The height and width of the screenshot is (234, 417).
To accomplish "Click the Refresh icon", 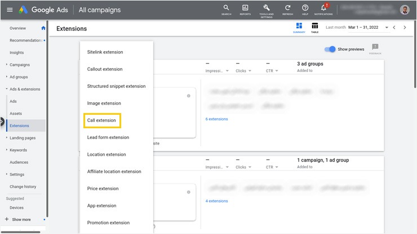I will click(x=287, y=8).
